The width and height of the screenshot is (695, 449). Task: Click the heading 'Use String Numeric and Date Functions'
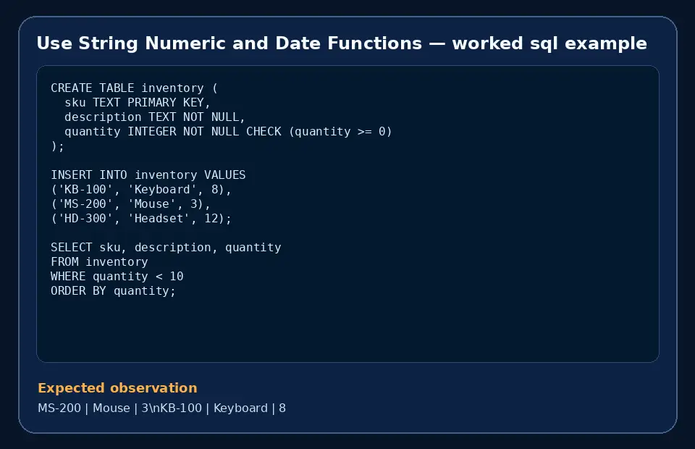click(x=342, y=43)
